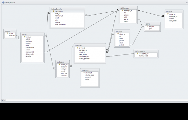Select the tovars table title bar
Screen dimensions: 188x120
pos(32,34)
